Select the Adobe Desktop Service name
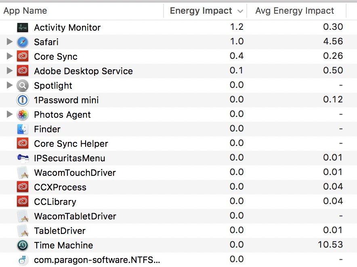This screenshot has height=267, width=357. tap(83, 71)
